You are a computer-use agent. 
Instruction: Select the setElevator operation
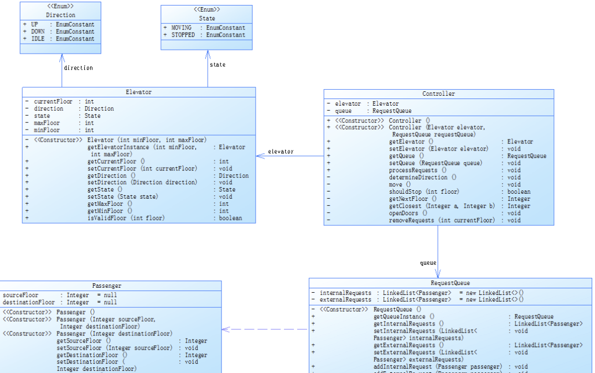click(424, 149)
